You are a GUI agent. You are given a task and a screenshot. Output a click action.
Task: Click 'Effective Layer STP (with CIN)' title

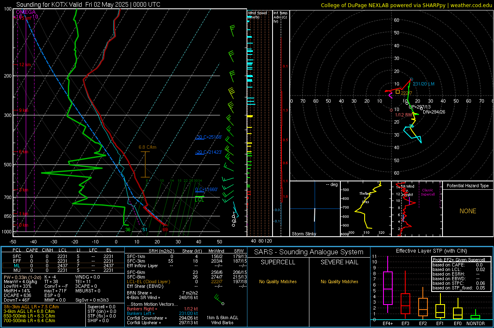coord(431,251)
